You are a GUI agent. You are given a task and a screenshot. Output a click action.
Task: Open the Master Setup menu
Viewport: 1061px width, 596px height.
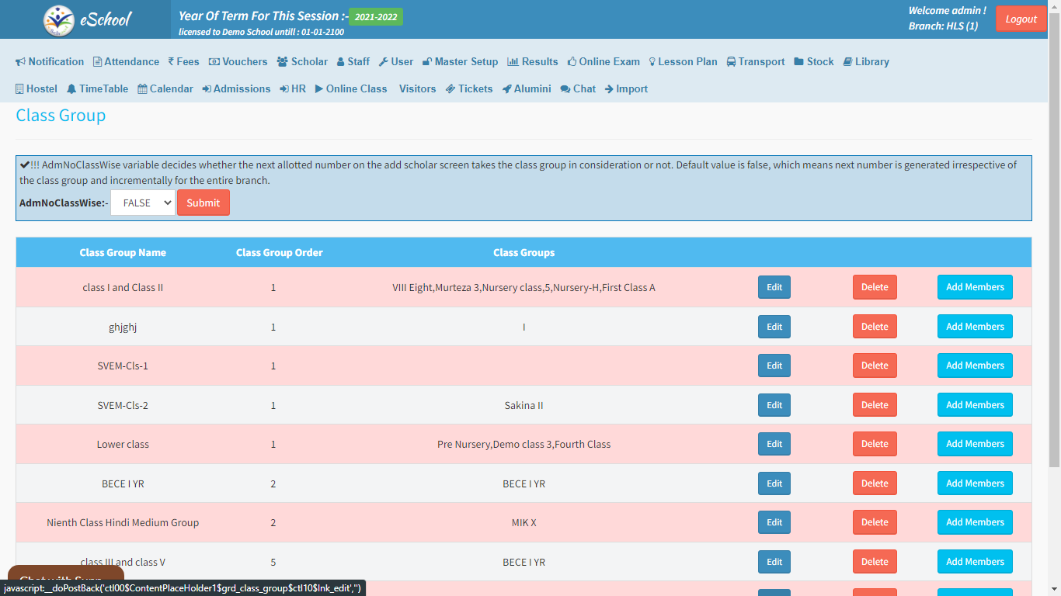click(460, 62)
